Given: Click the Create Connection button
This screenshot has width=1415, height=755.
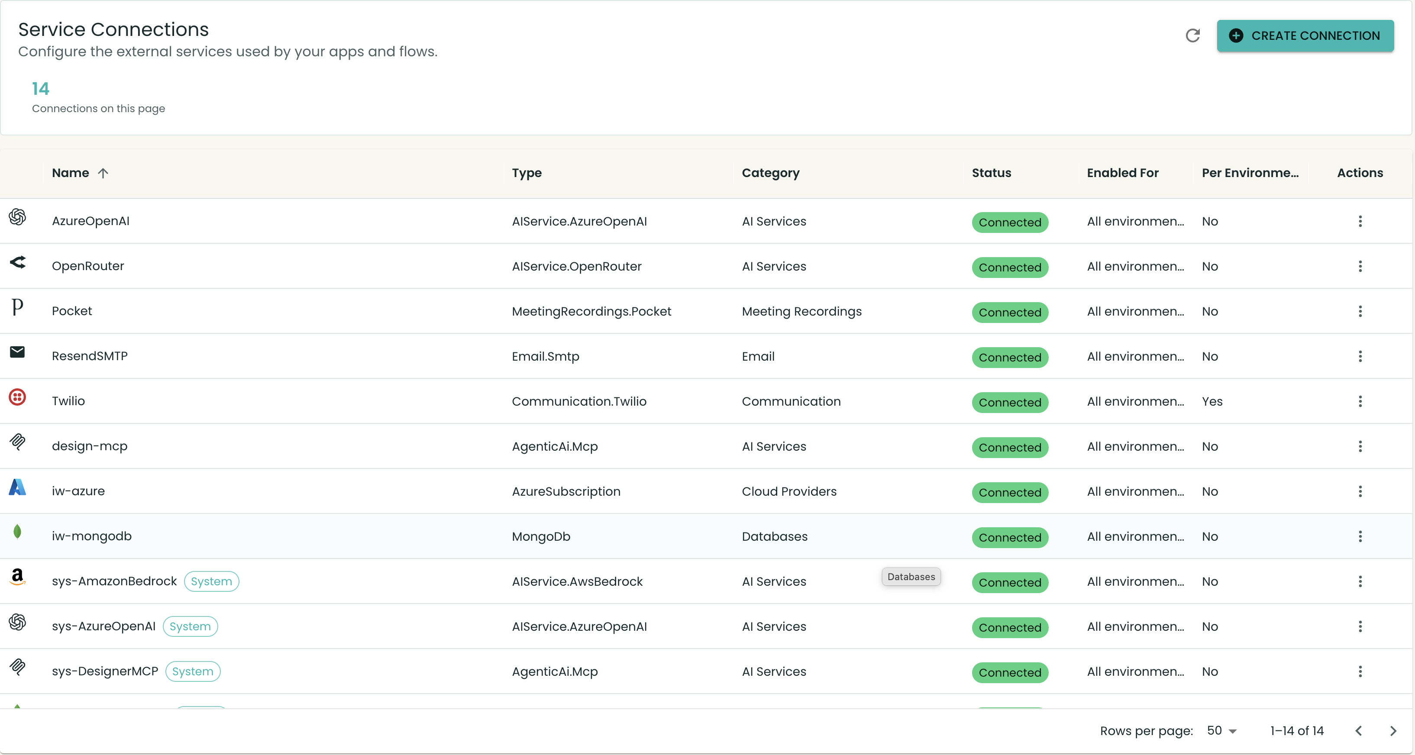Looking at the screenshot, I should coord(1305,35).
